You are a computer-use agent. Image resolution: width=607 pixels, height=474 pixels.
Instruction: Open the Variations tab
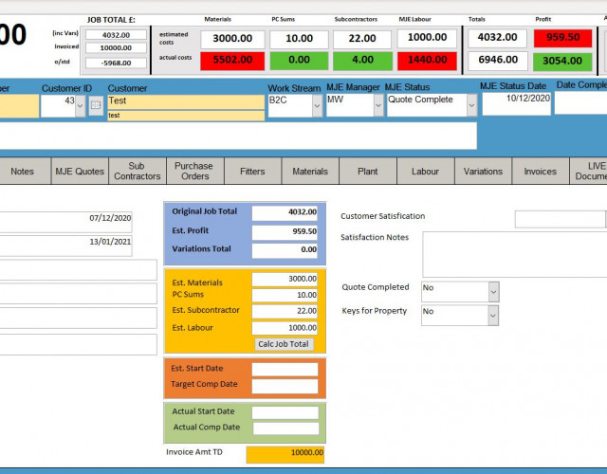click(483, 172)
